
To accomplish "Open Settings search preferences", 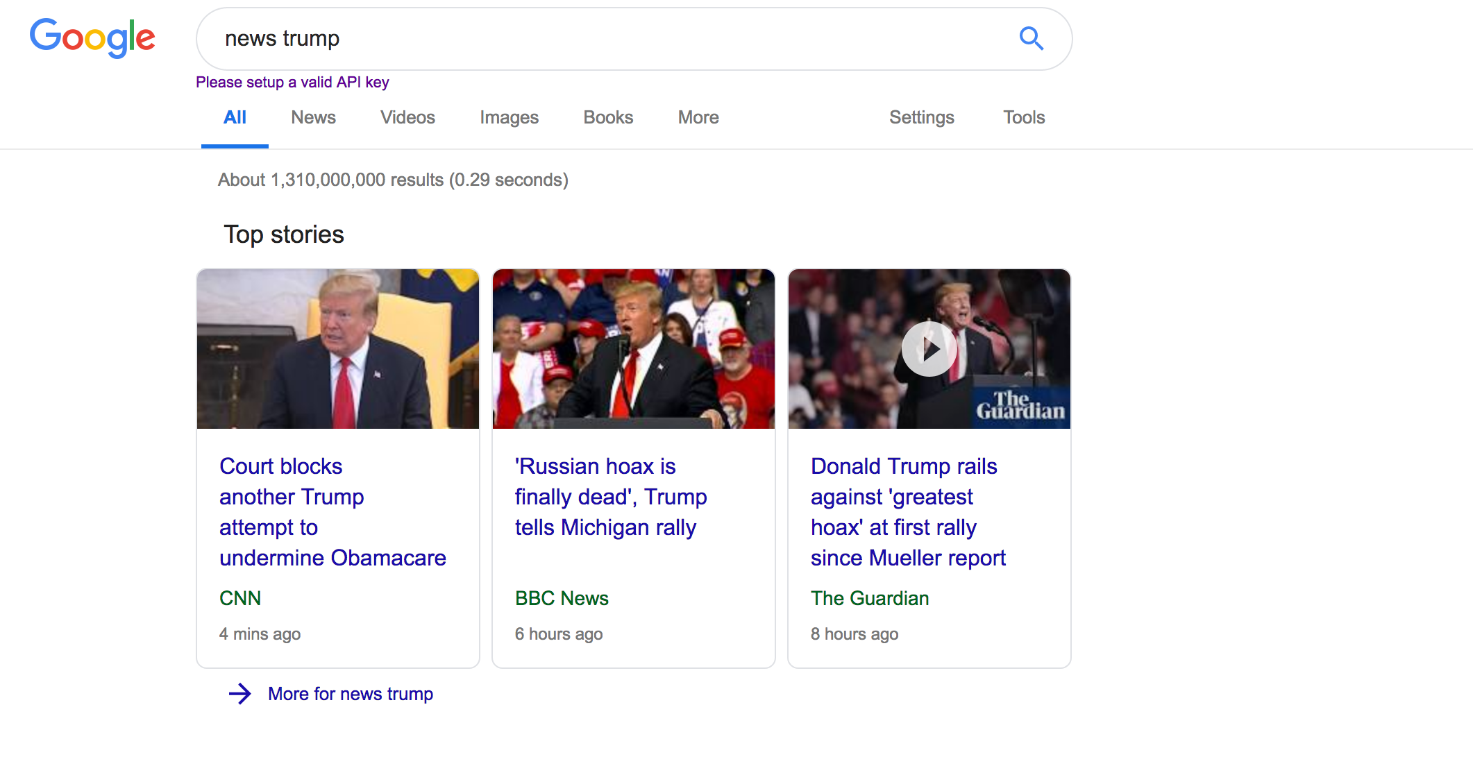I will (920, 118).
